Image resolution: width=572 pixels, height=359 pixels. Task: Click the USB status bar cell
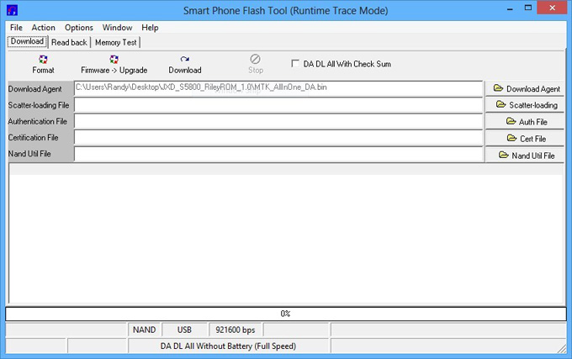[x=184, y=330]
